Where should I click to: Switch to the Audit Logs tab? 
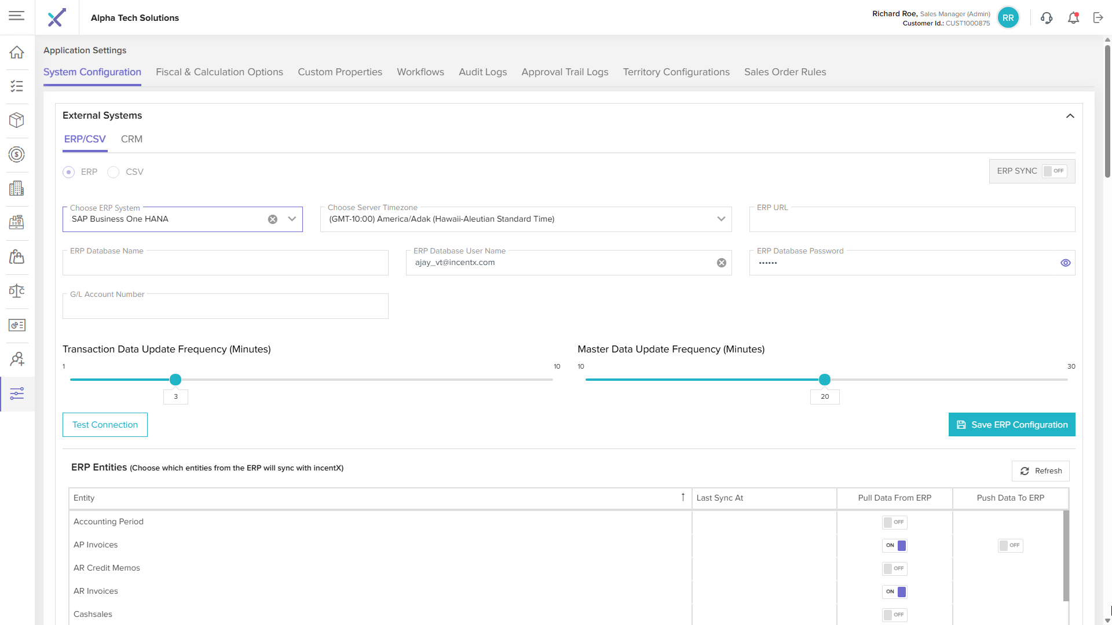click(x=482, y=72)
